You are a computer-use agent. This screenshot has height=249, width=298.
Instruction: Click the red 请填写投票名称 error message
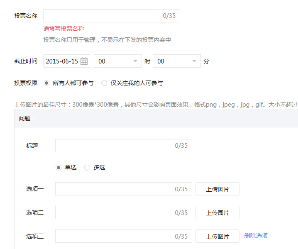tap(64, 29)
